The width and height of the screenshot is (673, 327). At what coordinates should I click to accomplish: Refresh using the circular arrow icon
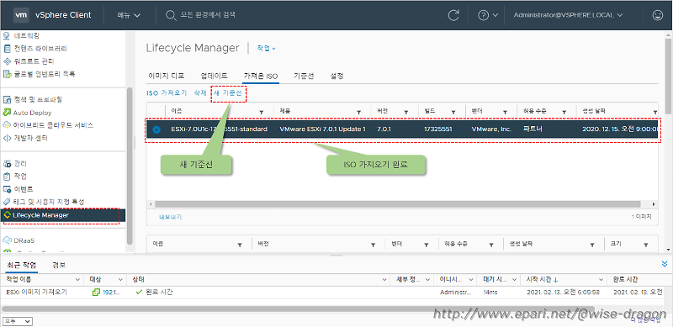453,15
